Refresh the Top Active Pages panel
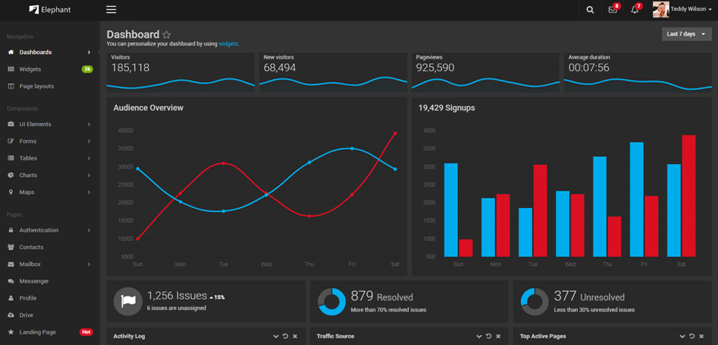The height and width of the screenshot is (345, 718). click(x=692, y=336)
